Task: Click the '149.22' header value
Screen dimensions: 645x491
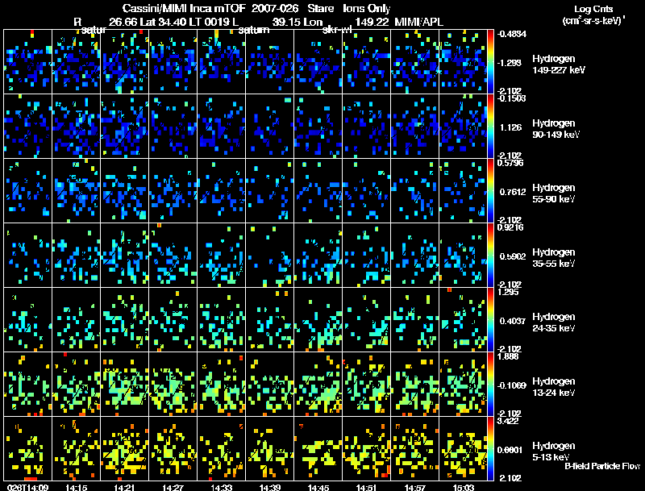Action: [x=372, y=22]
